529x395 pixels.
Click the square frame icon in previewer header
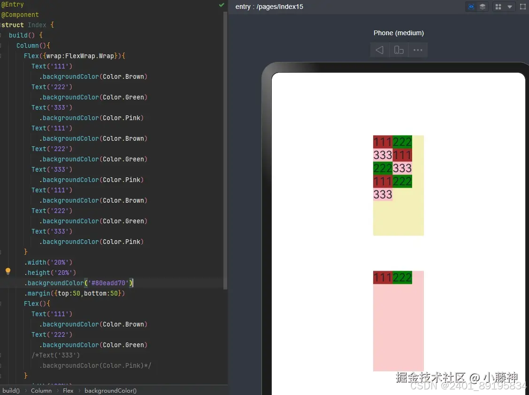coord(522,7)
